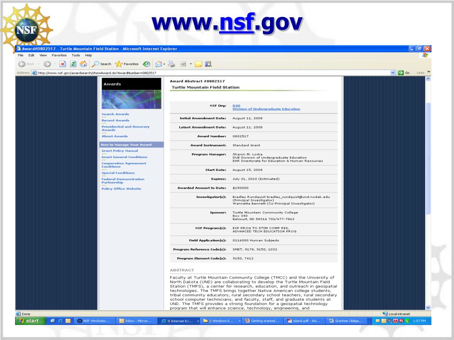Open the File menu
This screenshot has height=340, width=454.
click(20, 55)
